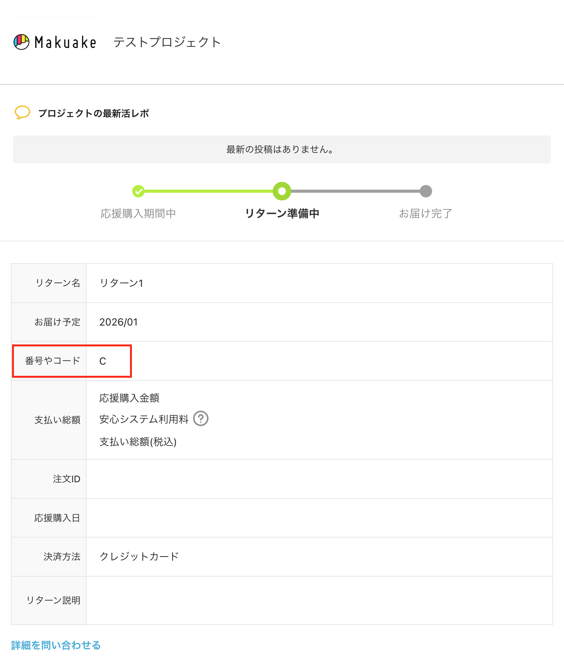Click the クレジットカード payment method value
The height and width of the screenshot is (668, 564).
coord(139,557)
